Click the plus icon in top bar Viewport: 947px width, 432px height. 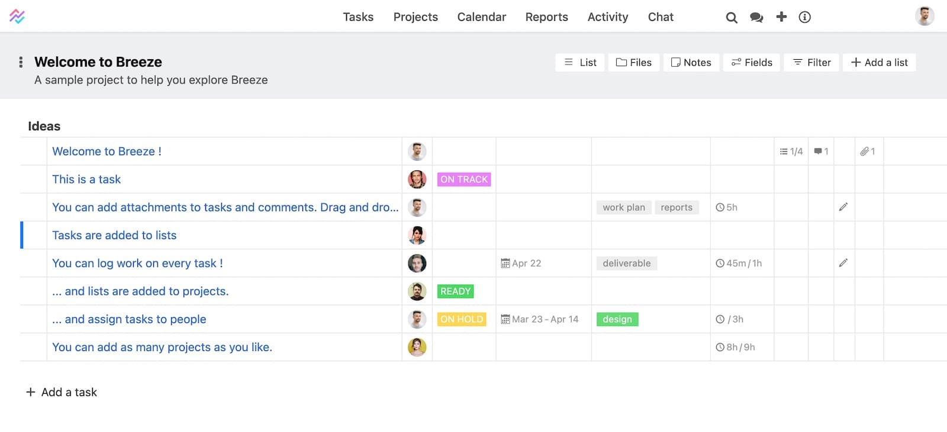coord(781,17)
